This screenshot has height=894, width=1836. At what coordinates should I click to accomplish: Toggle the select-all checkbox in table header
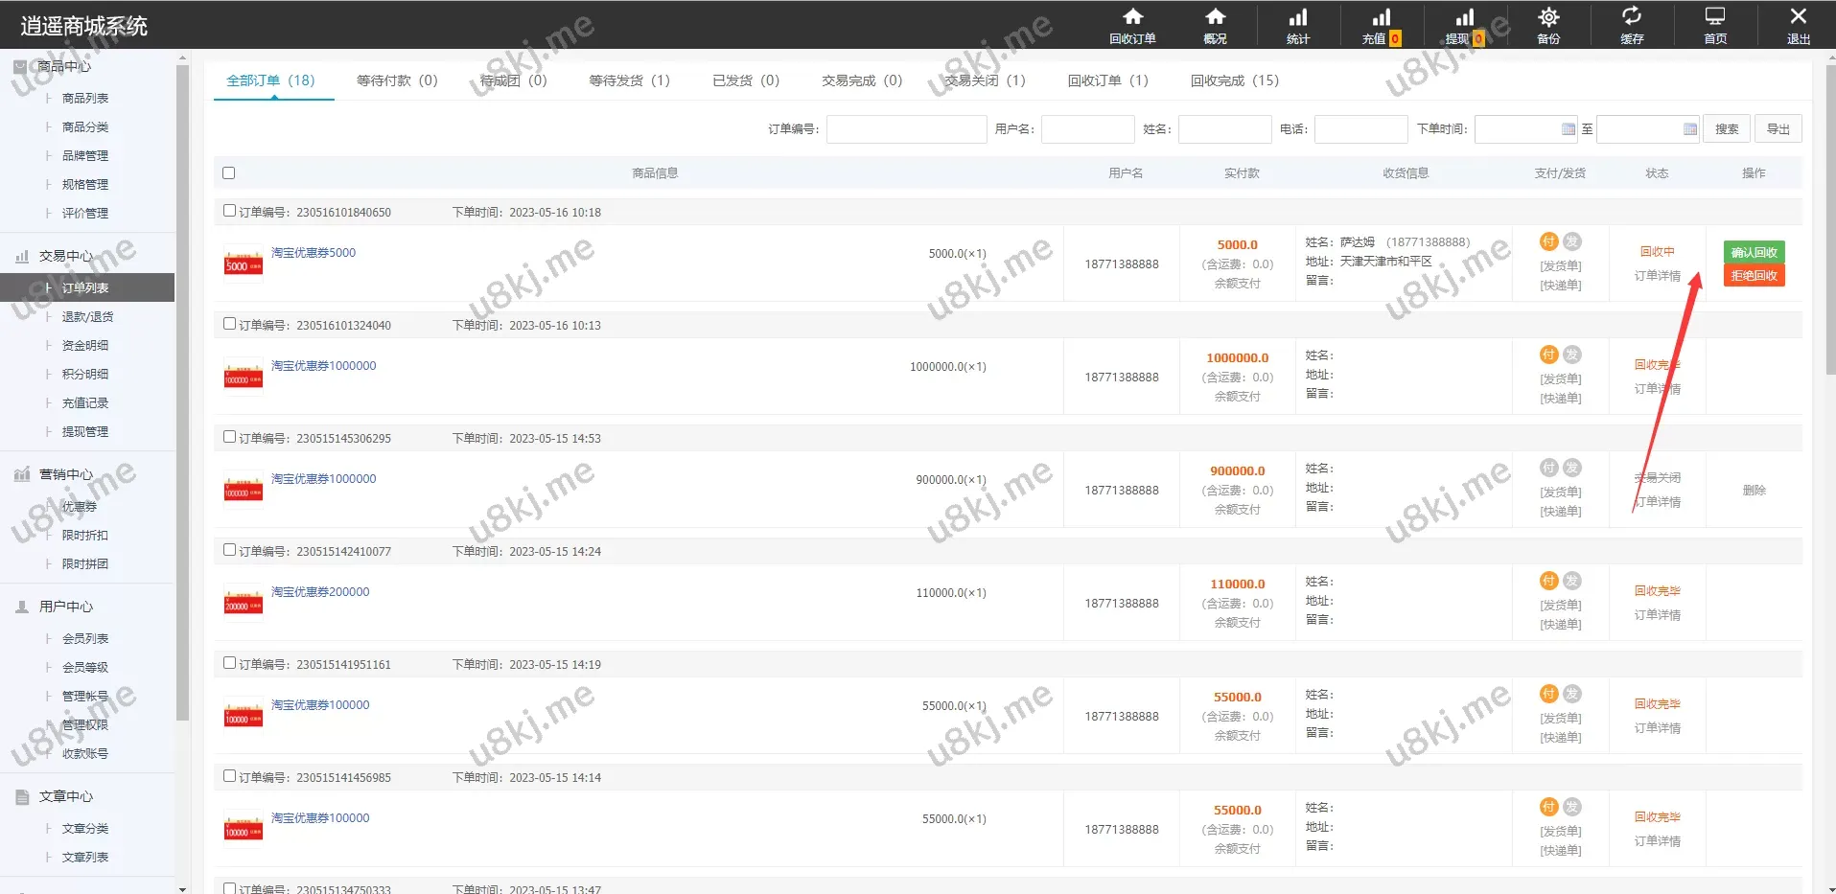(x=228, y=173)
